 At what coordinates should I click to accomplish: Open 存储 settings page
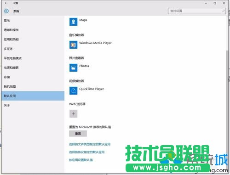point(33,77)
